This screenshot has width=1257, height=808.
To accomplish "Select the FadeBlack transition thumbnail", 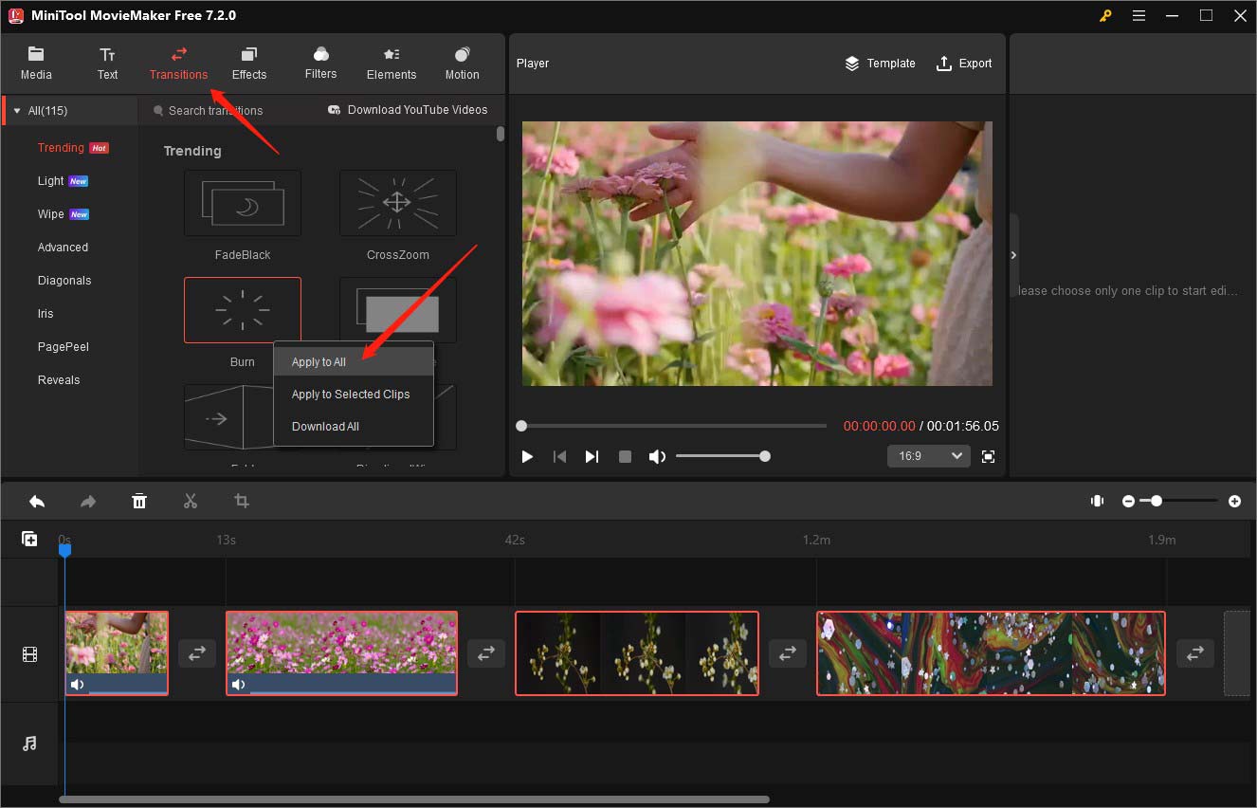I will 243,203.
